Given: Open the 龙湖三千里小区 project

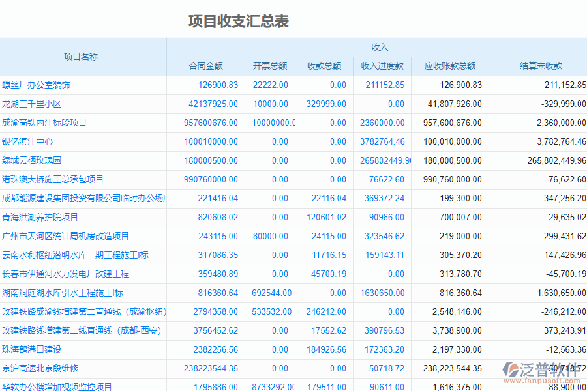Looking at the screenshot, I should coord(33,103).
